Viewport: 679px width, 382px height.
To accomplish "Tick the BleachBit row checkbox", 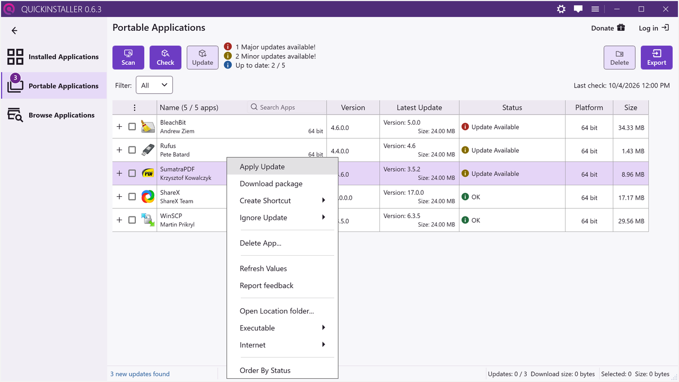I will click(132, 127).
